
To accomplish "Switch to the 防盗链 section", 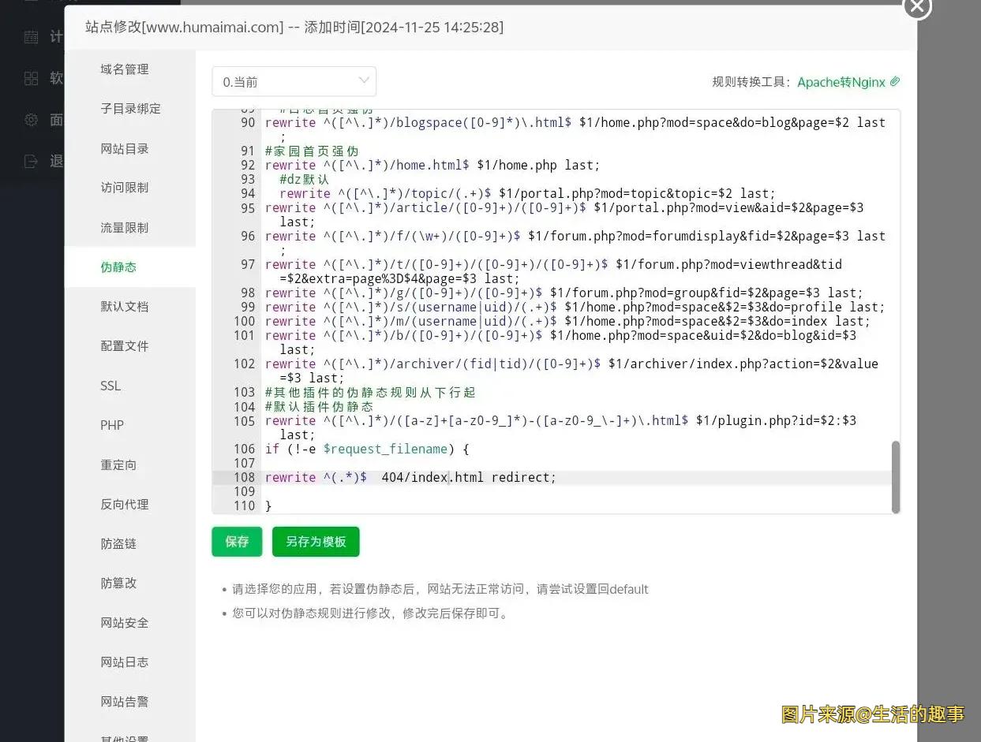I will (x=118, y=543).
